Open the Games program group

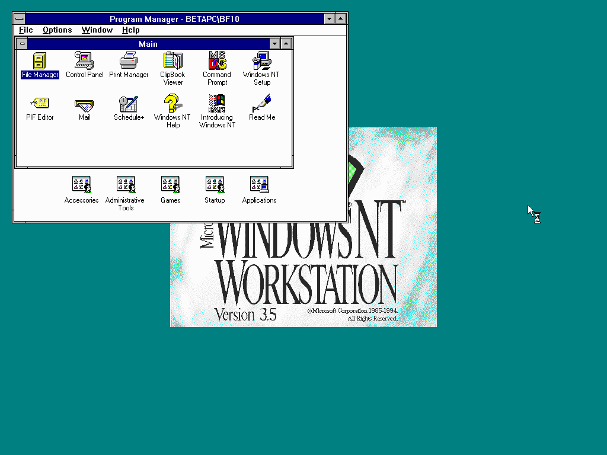tap(170, 184)
